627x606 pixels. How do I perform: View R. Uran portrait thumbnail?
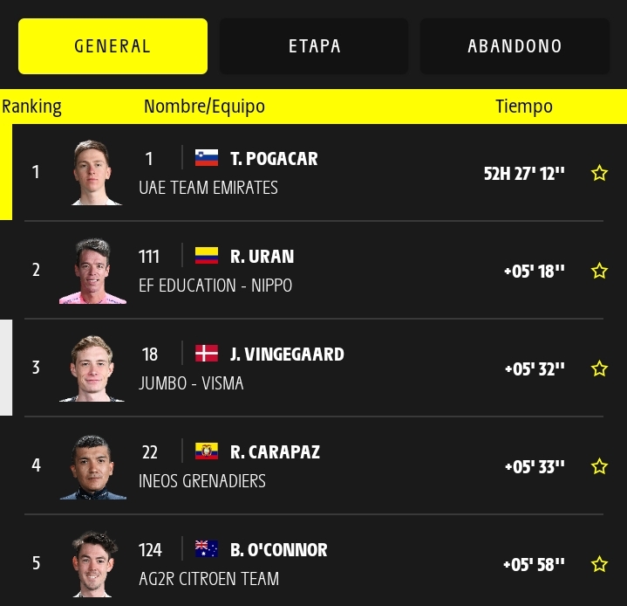tap(92, 271)
